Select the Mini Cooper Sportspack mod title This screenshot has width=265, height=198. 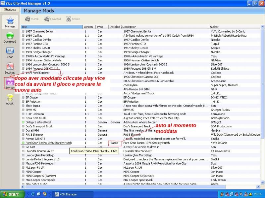pos(40,180)
